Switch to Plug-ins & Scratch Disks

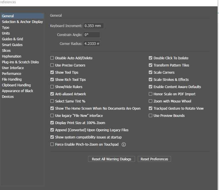tap(20, 62)
